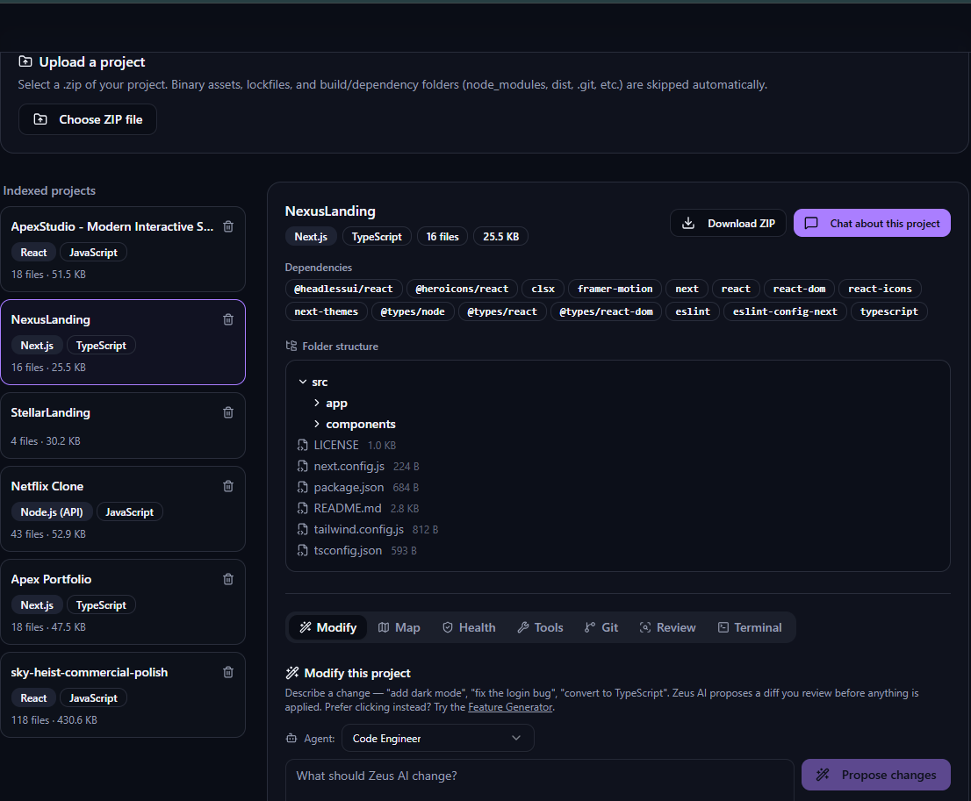
Task: Click Chat about this project
Action: pyautogui.click(x=872, y=223)
